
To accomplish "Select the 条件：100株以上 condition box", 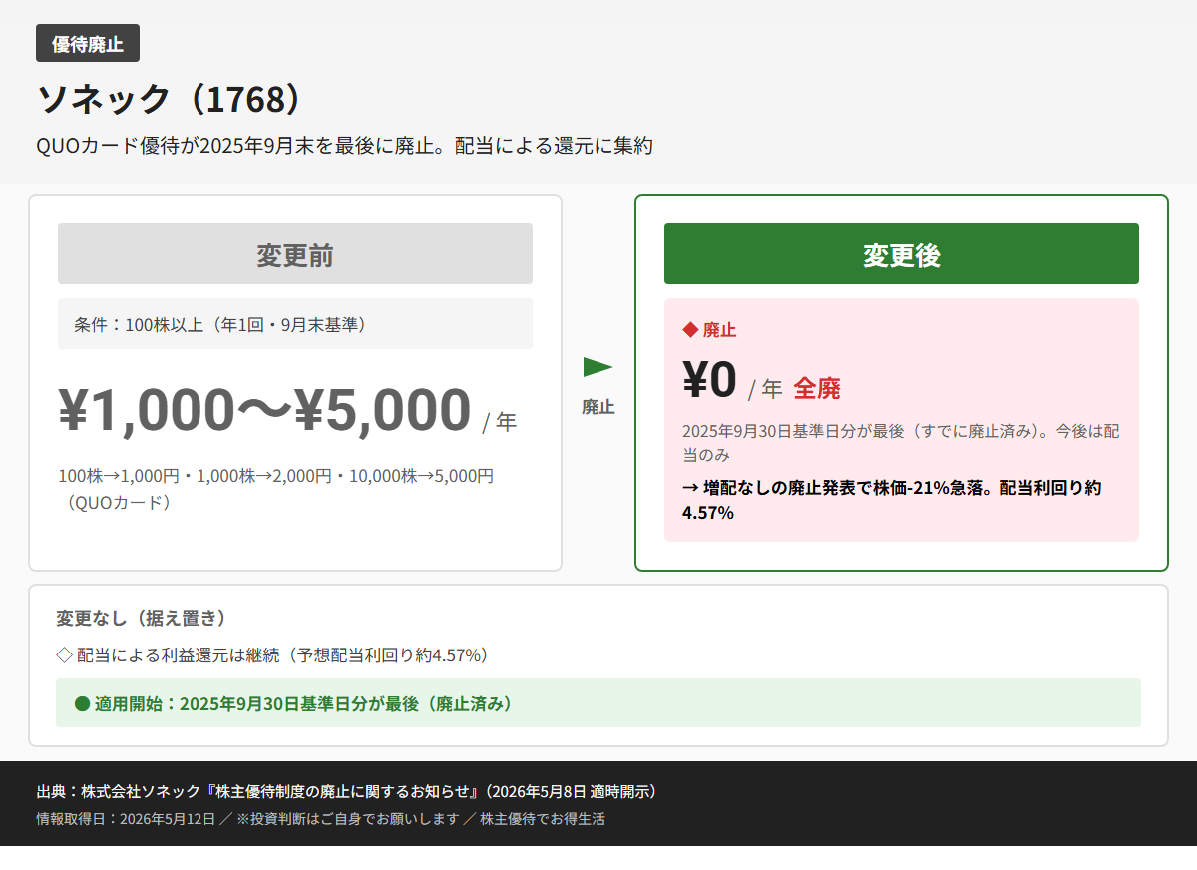I will [295, 324].
